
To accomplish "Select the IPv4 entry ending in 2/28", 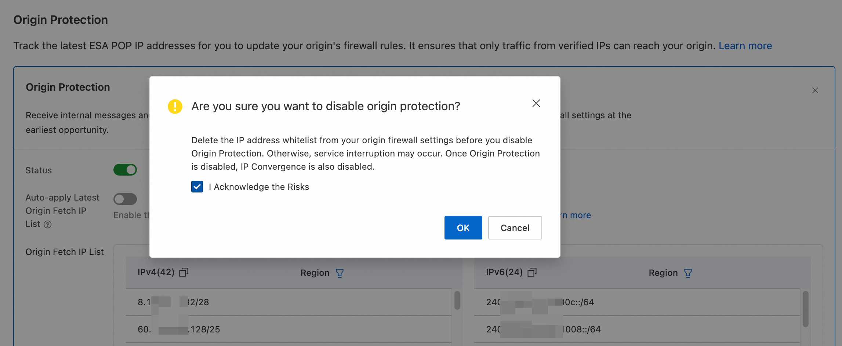I will (288, 302).
